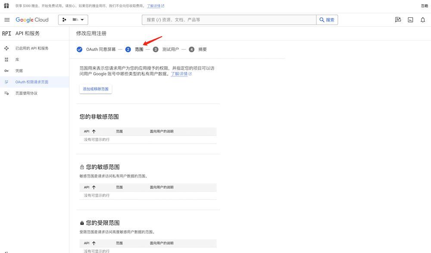Click the Google Cloud logo
This screenshot has width=431, height=253.
tap(32, 20)
